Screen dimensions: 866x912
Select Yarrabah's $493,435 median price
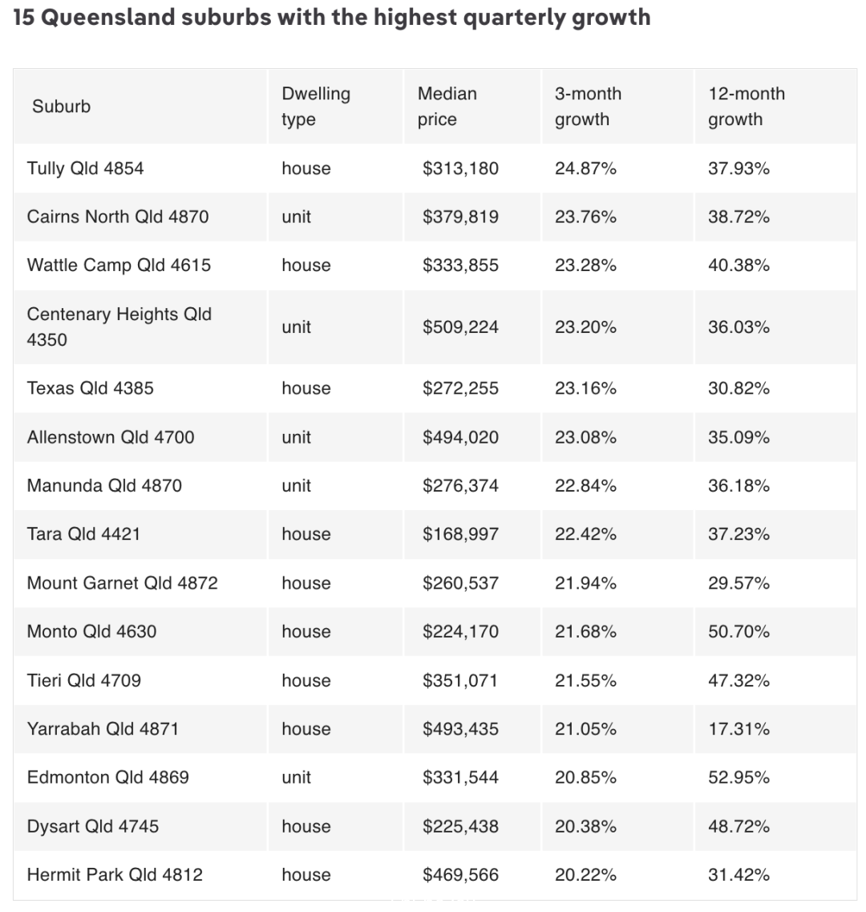point(460,729)
